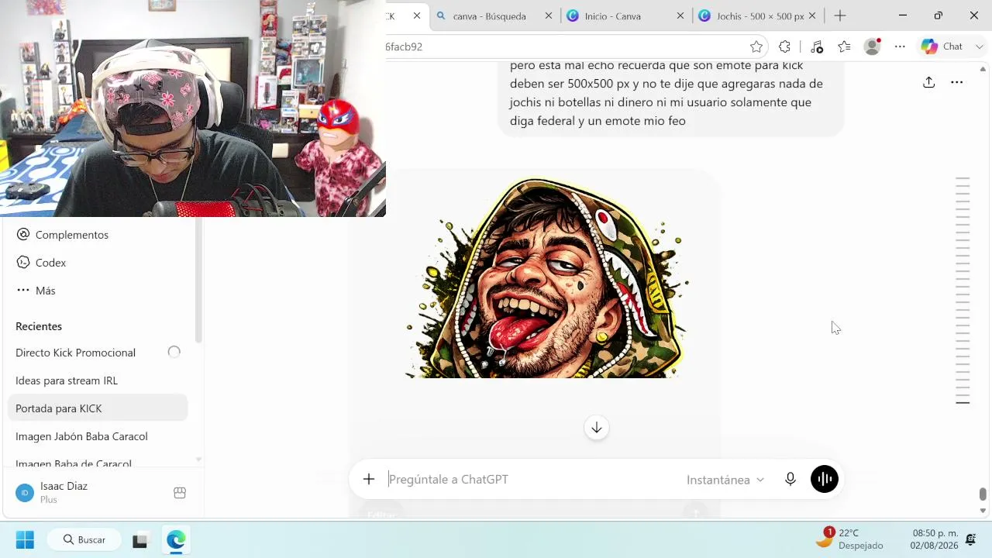Click the Recientes section heading
This screenshot has width=992, height=558.
point(39,326)
